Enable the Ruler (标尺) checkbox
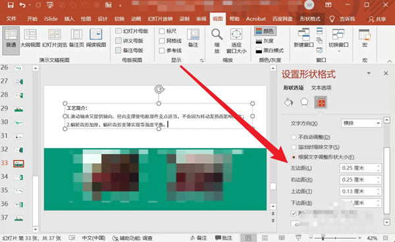395x242 pixels. 162,31
